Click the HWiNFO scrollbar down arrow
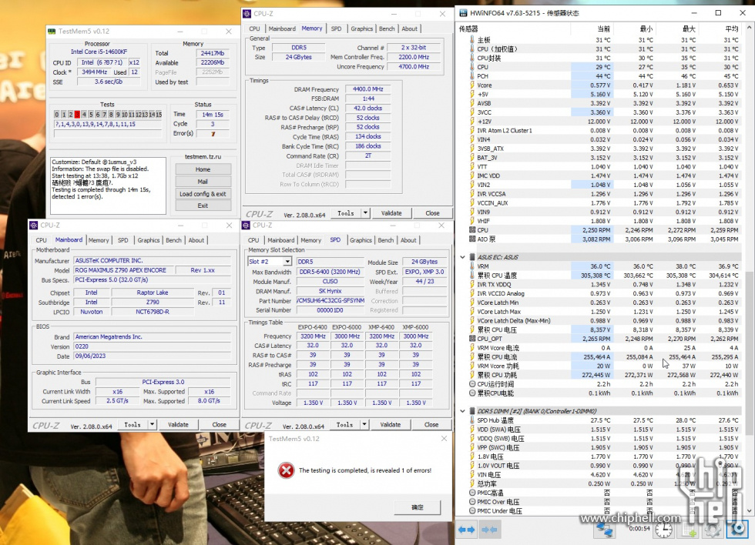Screen dimensions: 755x545 pos(750,511)
